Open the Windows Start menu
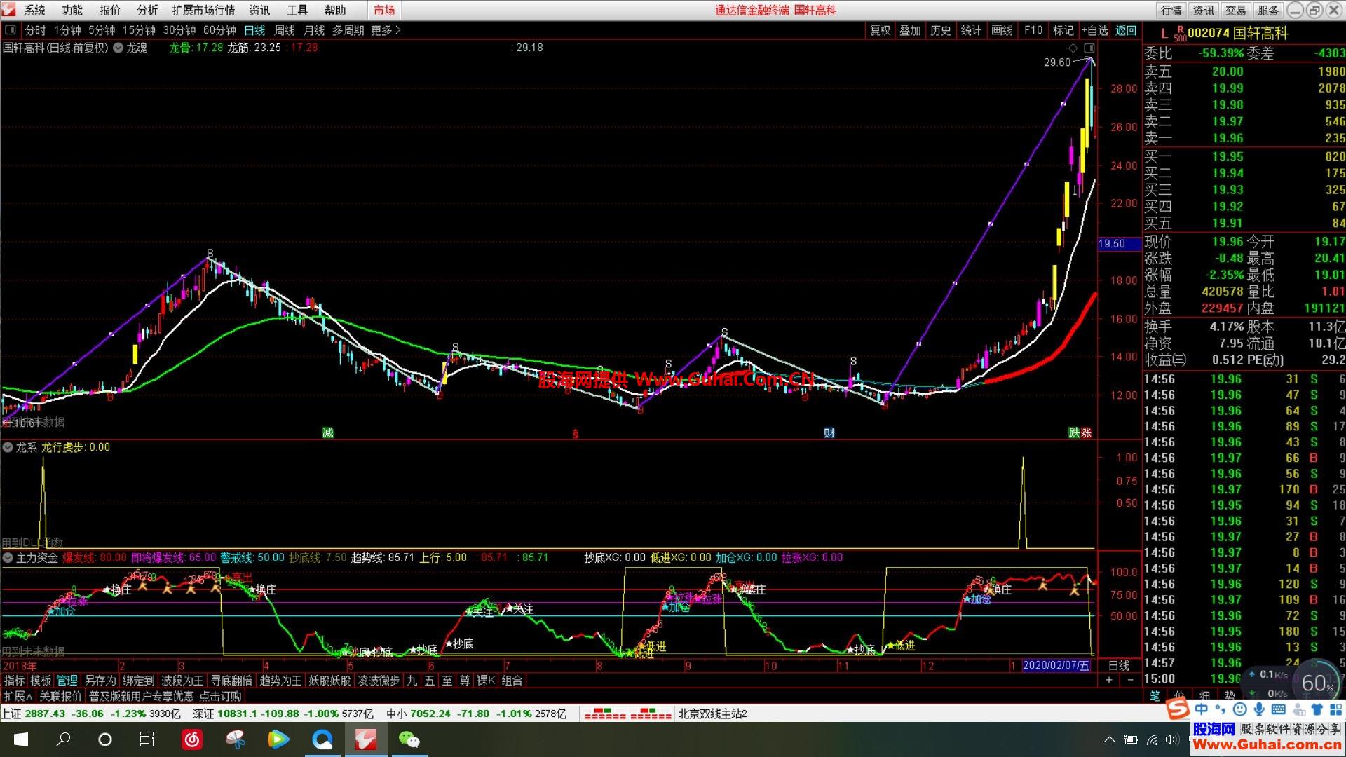The width and height of the screenshot is (1346, 757). [x=20, y=739]
